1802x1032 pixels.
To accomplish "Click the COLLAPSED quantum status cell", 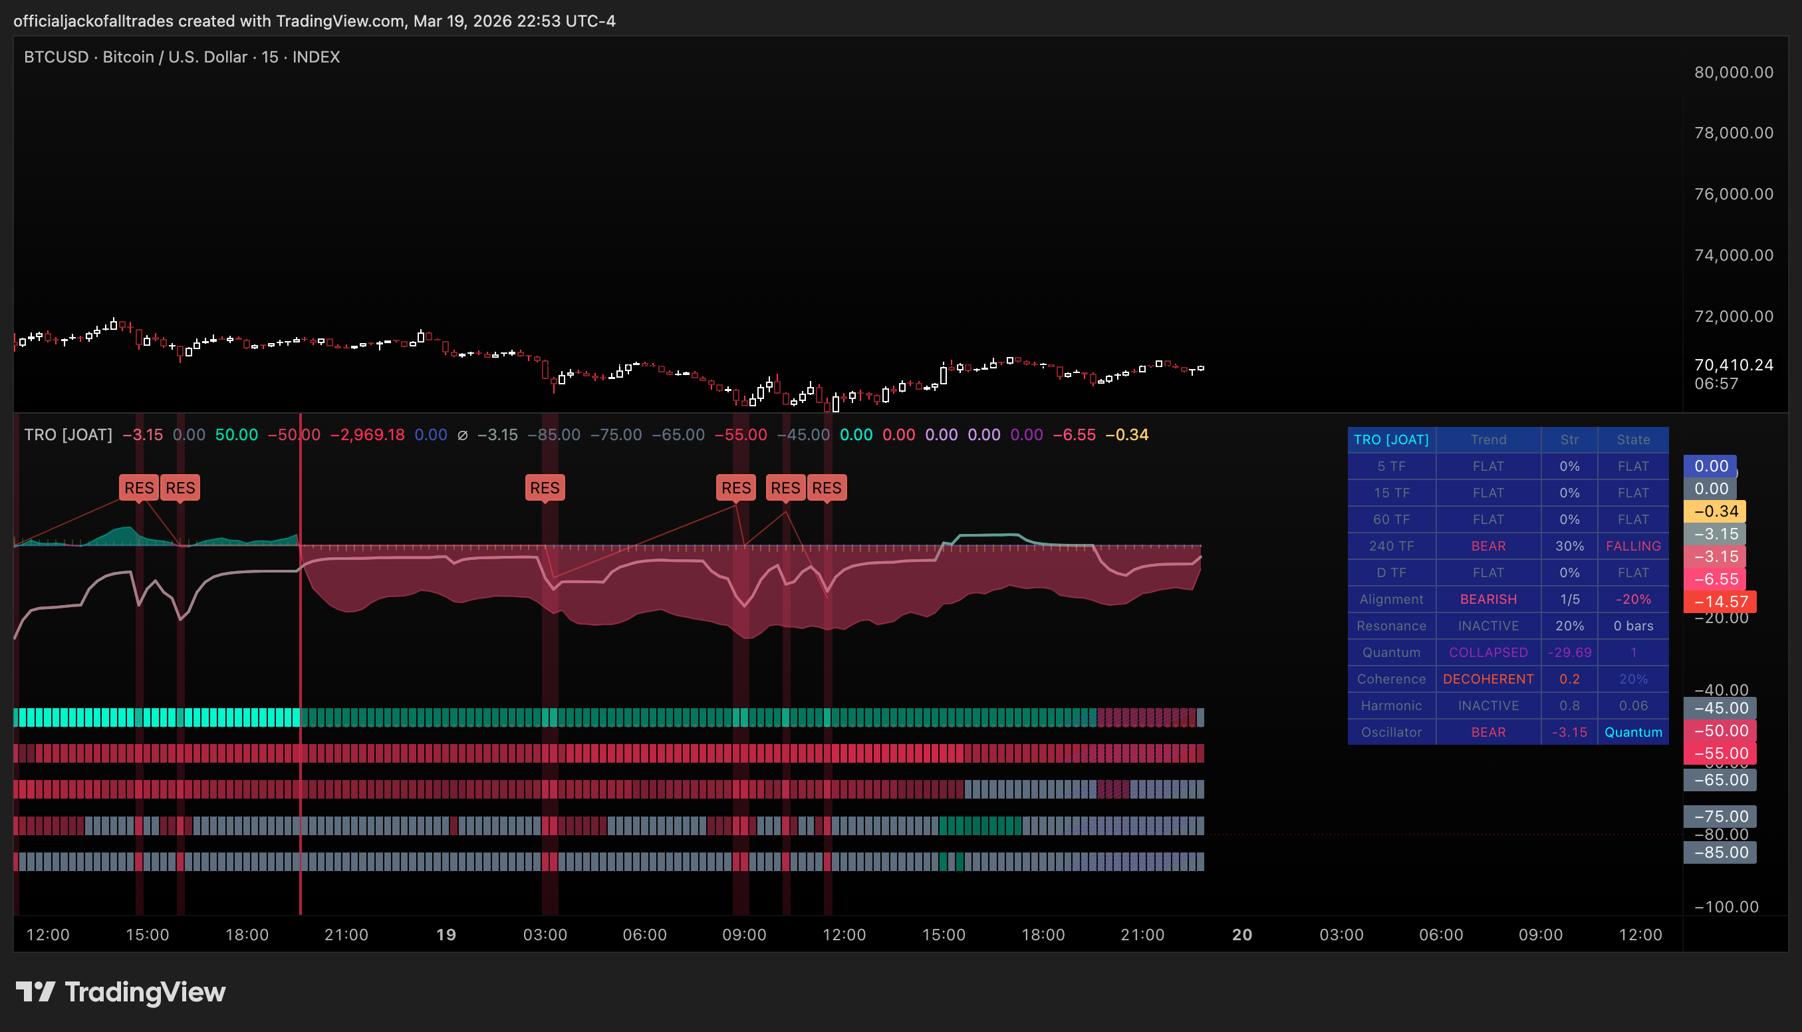I will pos(1488,652).
